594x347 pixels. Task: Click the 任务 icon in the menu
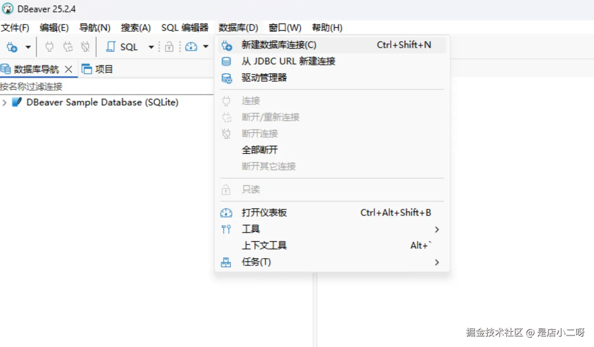tap(226, 262)
